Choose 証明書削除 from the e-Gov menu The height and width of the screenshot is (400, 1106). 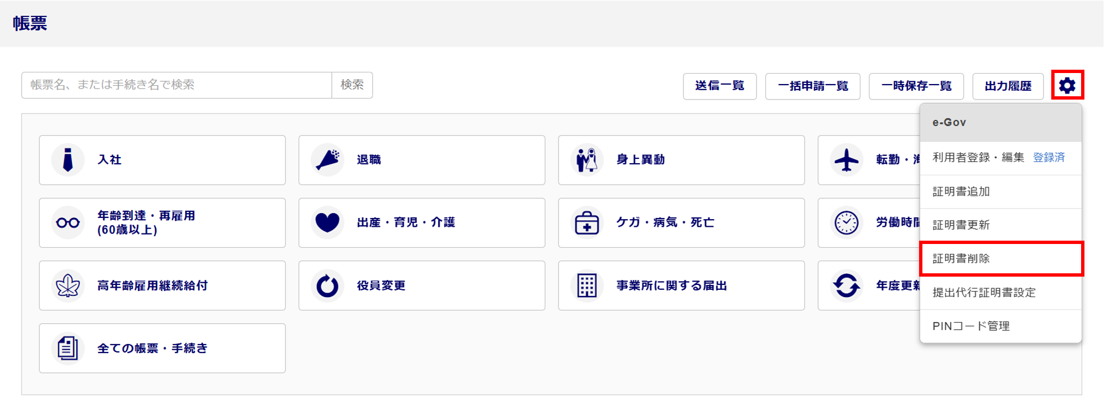(1001, 258)
